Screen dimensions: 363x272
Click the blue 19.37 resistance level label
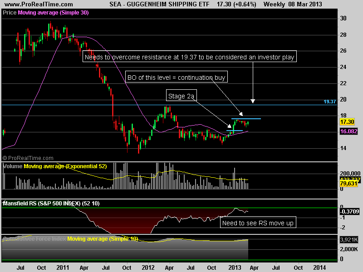[x=330, y=102]
